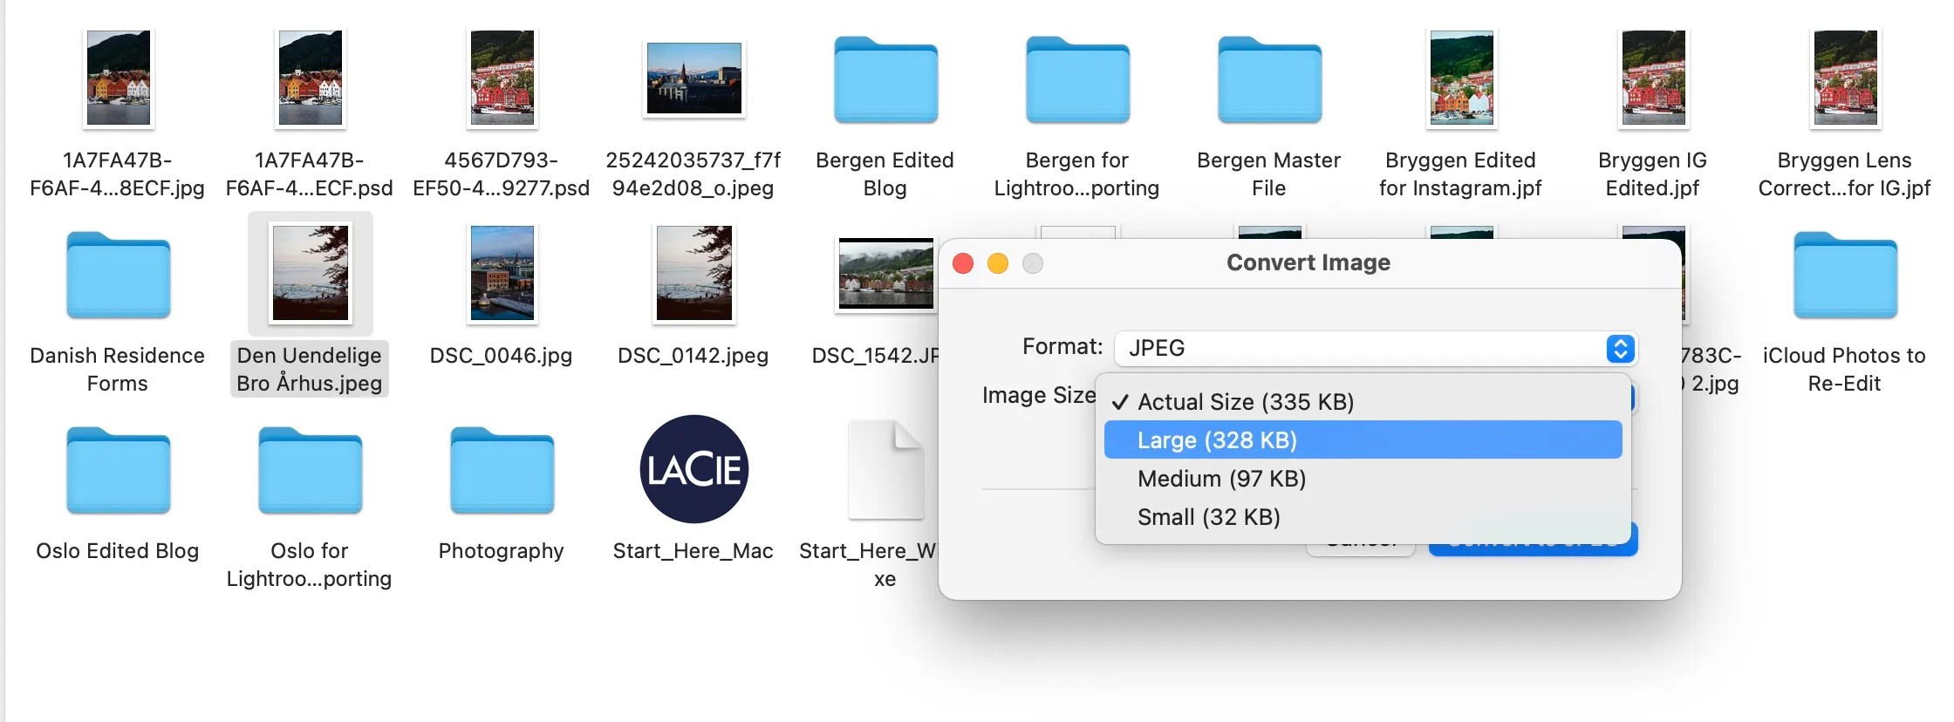Select the DSC_0142.jpeg file icon
This screenshot has width=1954, height=722.
(x=694, y=274)
